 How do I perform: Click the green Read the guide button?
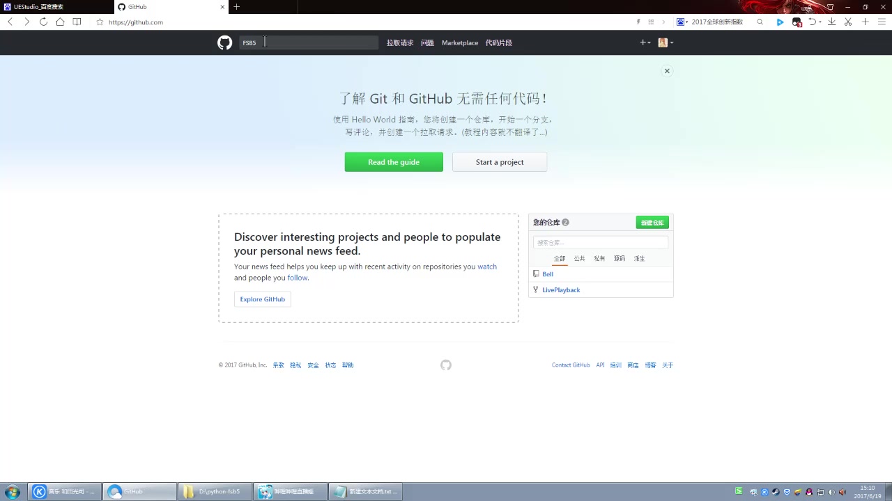click(x=394, y=162)
